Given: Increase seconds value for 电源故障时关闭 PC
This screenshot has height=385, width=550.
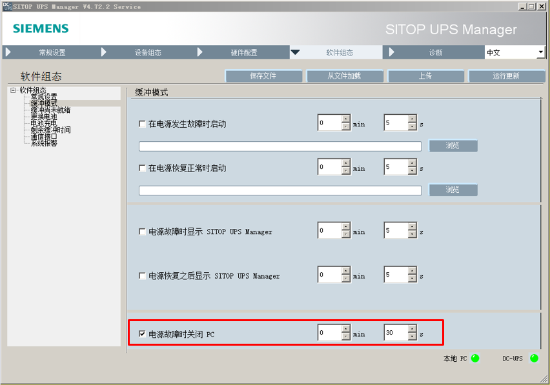Looking at the screenshot, I should pyautogui.click(x=412, y=329).
